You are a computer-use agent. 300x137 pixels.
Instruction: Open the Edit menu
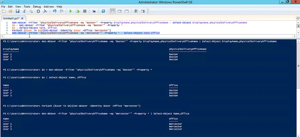(10, 7)
